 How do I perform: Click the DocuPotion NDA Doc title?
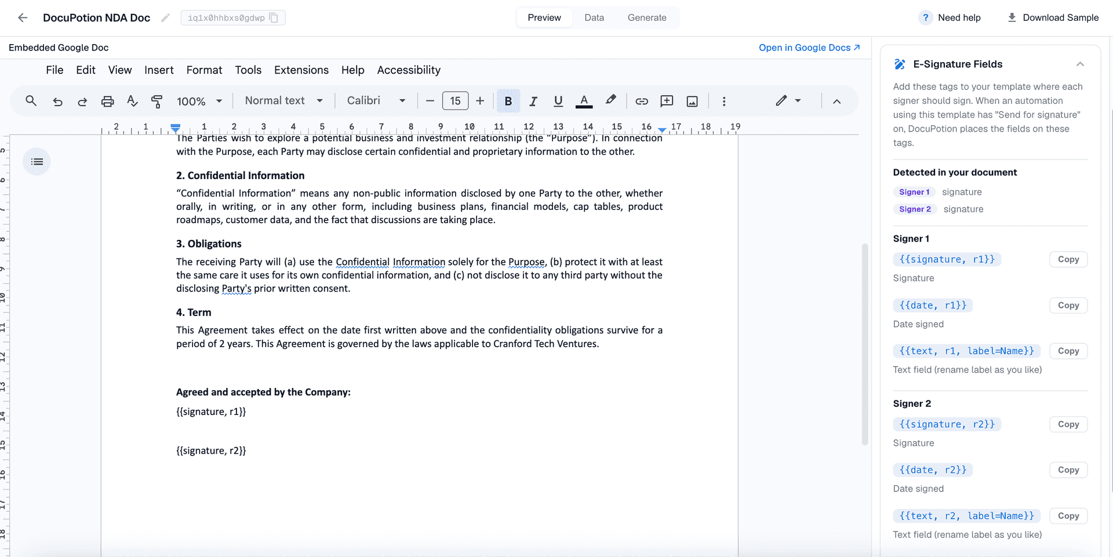pos(96,18)
